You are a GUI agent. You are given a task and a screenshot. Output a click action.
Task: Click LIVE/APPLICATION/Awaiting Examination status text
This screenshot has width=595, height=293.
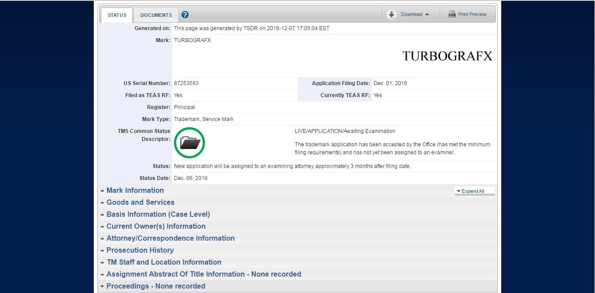tap(345, 131)
